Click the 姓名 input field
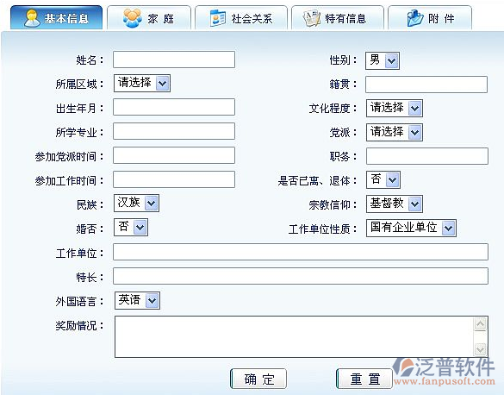The image size is (504, 395). 174,60
